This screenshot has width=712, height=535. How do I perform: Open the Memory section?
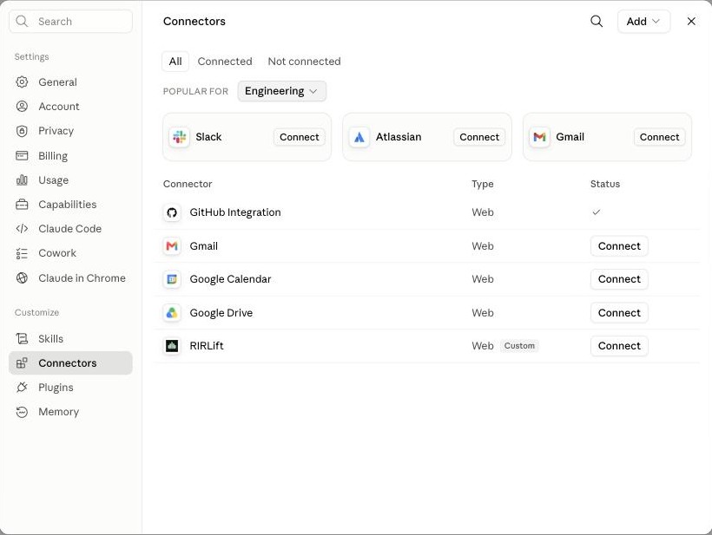[x=71, y=412]
